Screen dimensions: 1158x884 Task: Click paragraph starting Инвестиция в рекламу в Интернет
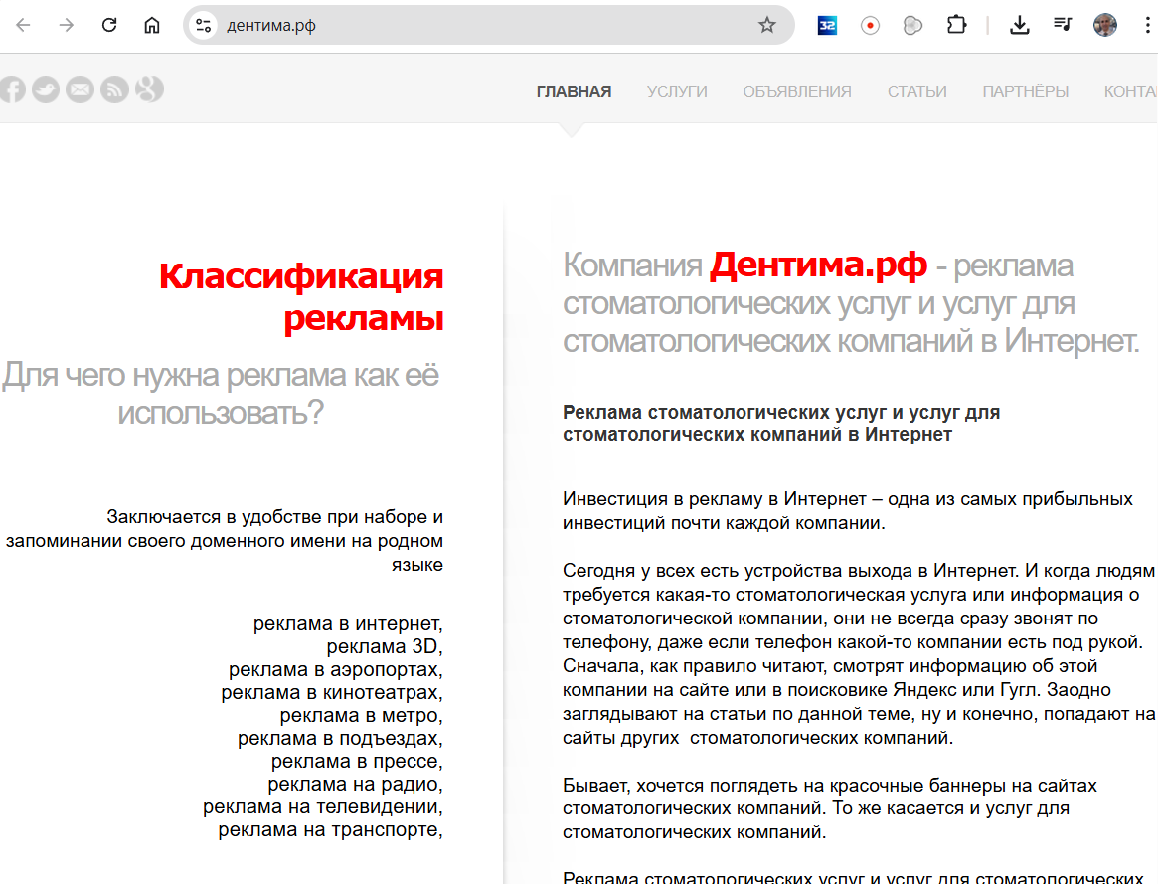pyautogui.click(x=847, y=511)
